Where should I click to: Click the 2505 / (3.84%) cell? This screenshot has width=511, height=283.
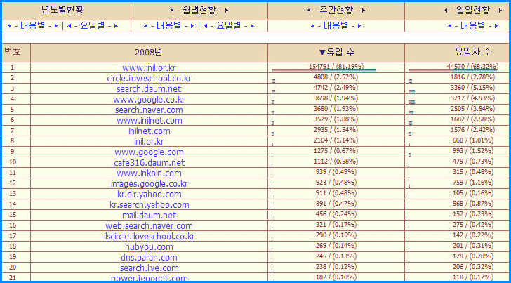(x=473, y=108)
